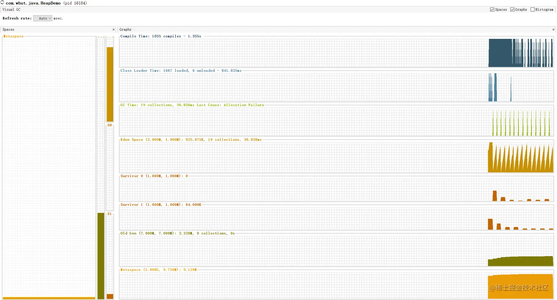Screen dimensions: 557x300
Task: Click the S0 survivor space label
Action: point(109,125)
